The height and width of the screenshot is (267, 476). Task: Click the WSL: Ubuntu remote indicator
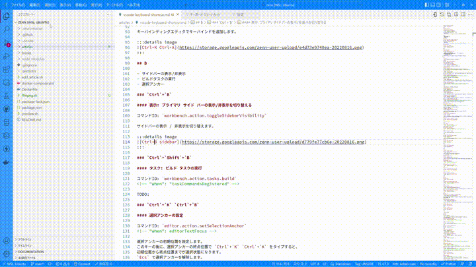click(x=14, y=264)
